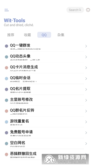Open the 恶搞群撤回生成 tool entry

click(x=46, y=154)
